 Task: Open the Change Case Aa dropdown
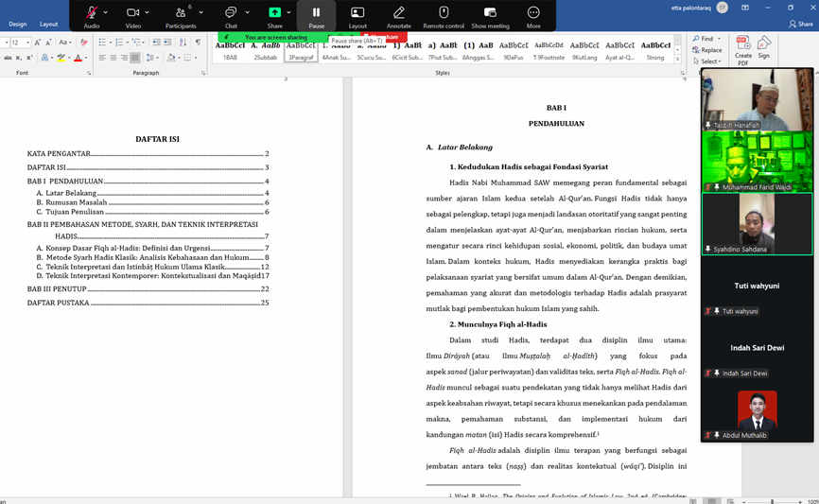[x=64, y=43]
